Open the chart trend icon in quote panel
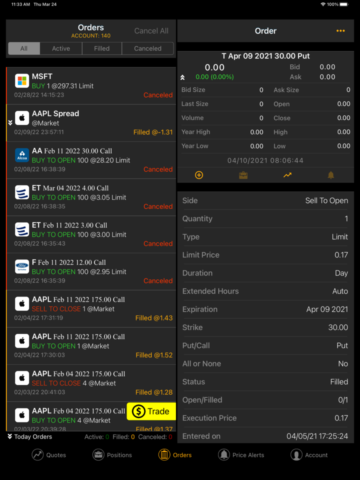 coord(287,175)
